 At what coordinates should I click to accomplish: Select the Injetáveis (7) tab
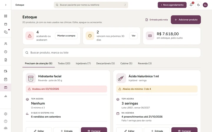pyautogui.click(x=83, y=63)
